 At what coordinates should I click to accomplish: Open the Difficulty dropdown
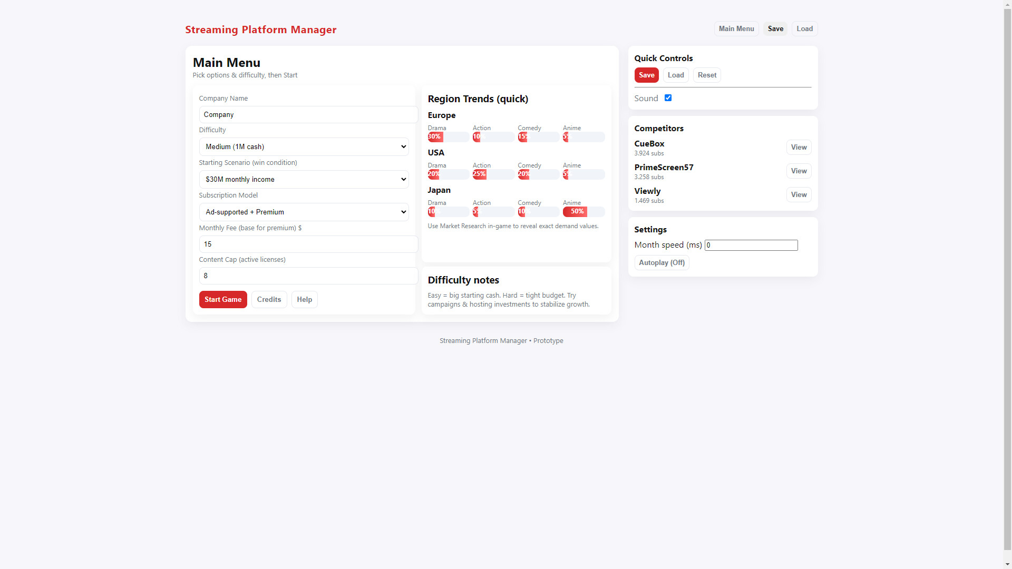(304, 146)
